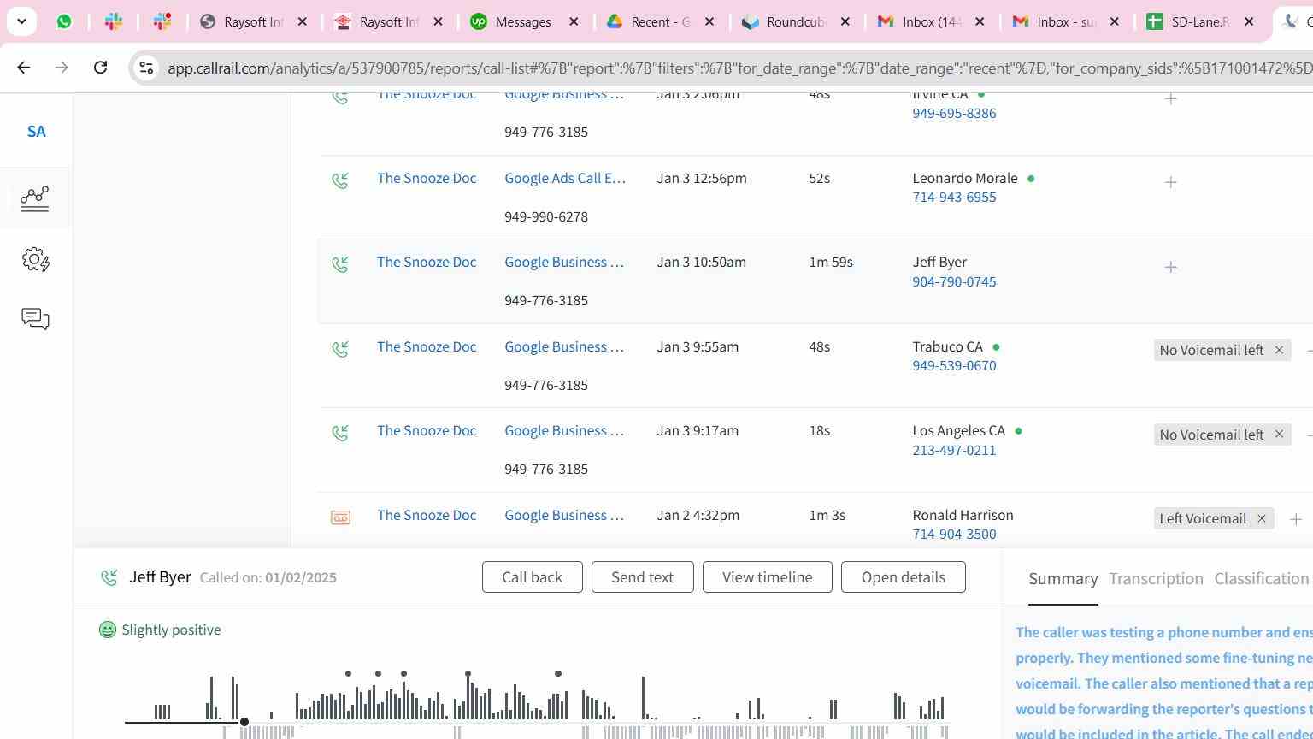The image size is (1313, 739).
Task: Click the 1m 59s duration cell
Action: pos(831,263)
